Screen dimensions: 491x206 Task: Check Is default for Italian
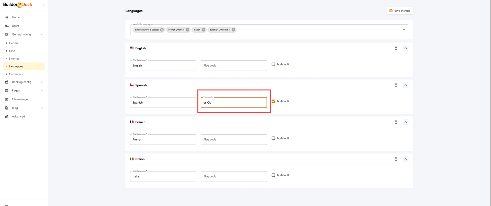273,175
